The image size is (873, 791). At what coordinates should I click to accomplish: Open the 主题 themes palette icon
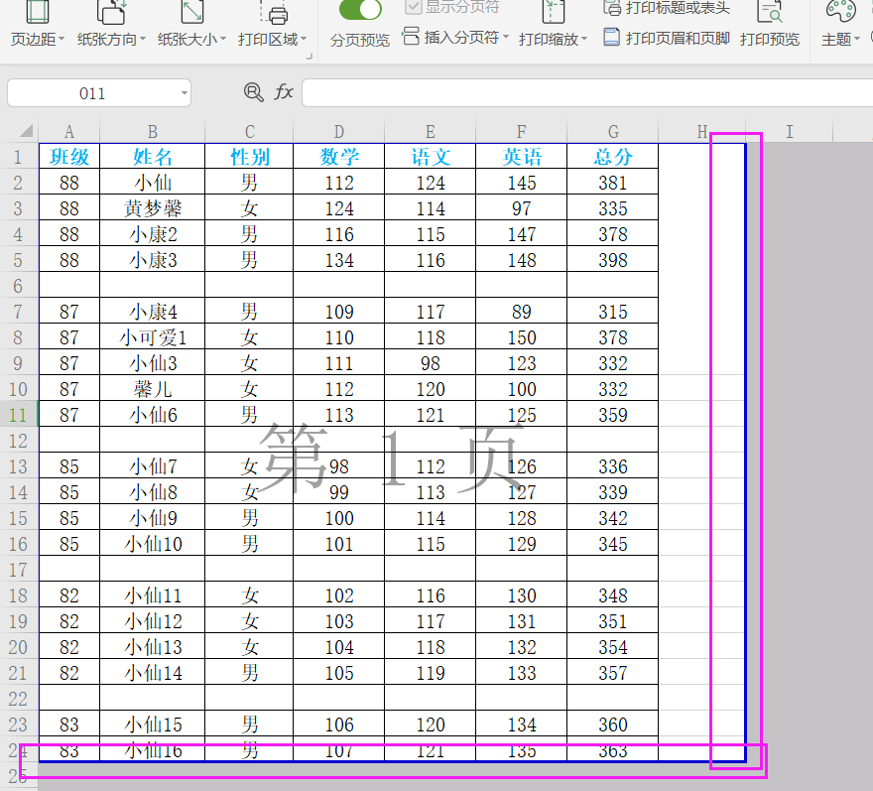pyautogui.click(x=840, y=11)
